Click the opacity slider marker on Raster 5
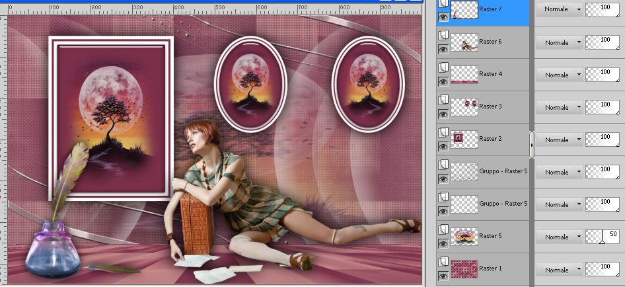The width and height of the screenshot is (625, 287). (x=601, y=242)
